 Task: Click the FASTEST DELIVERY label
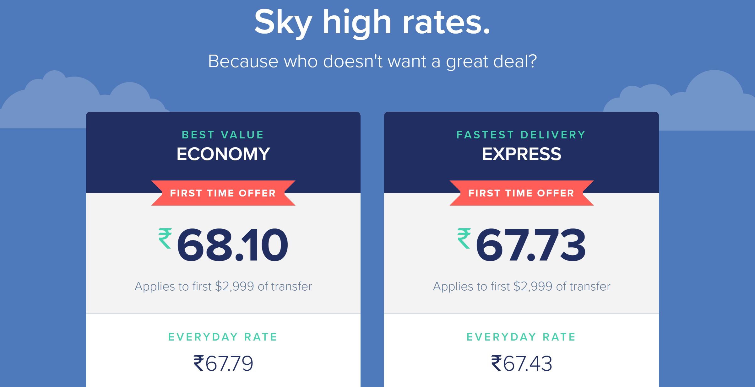tap(521, 135)
